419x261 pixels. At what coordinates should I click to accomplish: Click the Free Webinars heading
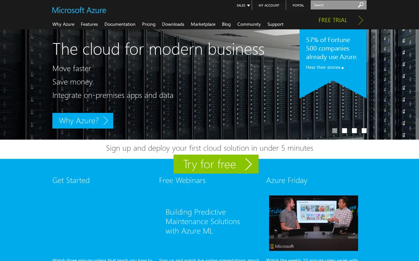coord(182,180)
